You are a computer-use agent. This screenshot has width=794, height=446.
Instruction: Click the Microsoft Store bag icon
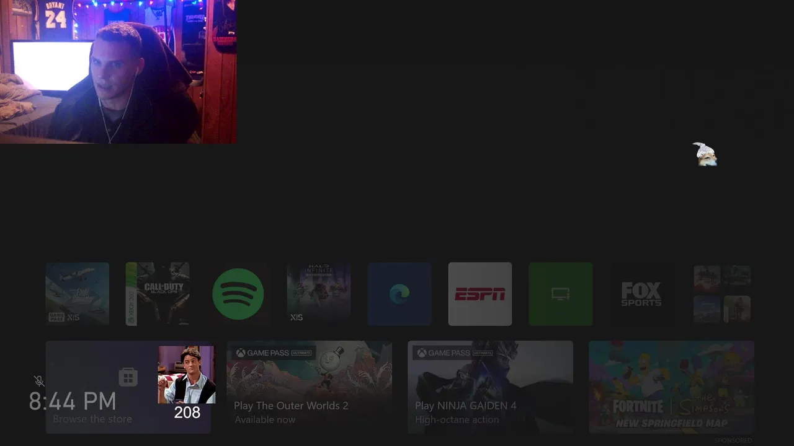point(128,377)
